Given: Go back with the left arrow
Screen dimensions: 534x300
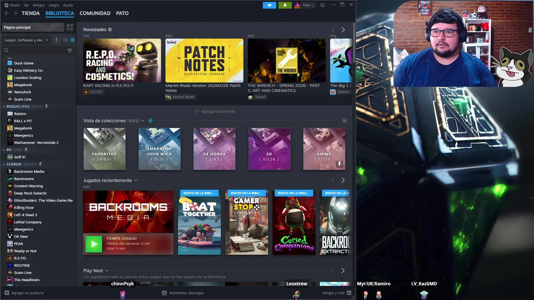Looking at the screenshot, I should pyautogui.click(x=6, y=13).
